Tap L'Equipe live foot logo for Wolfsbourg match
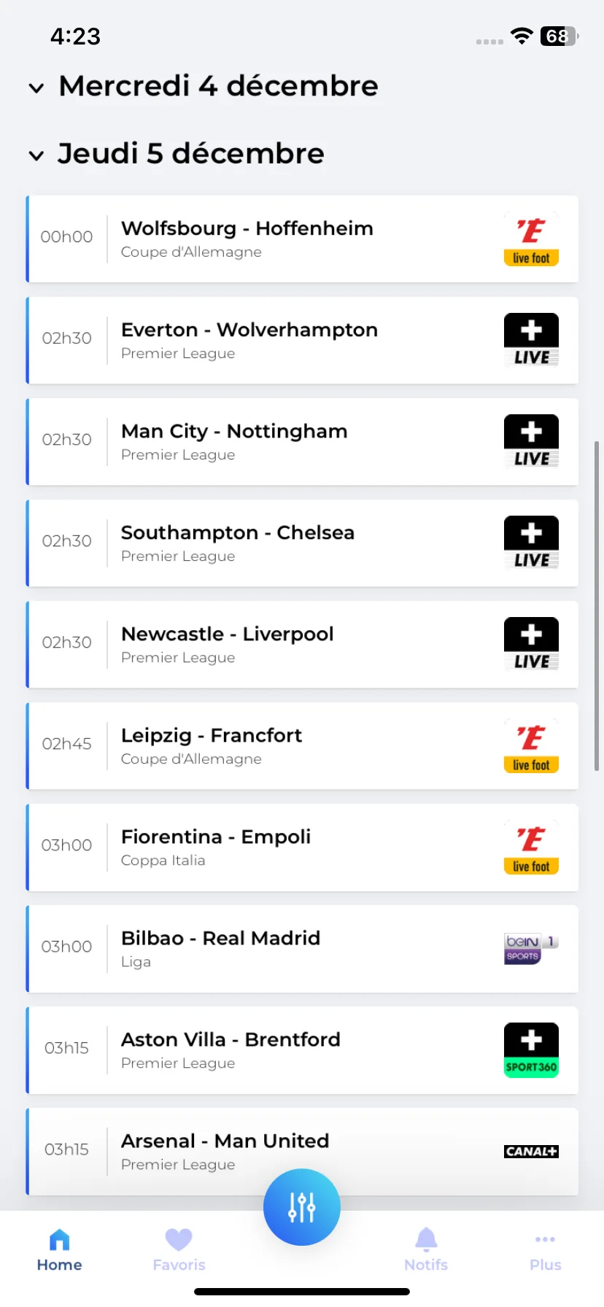The image size is (604, 1307). pos(531,239)
